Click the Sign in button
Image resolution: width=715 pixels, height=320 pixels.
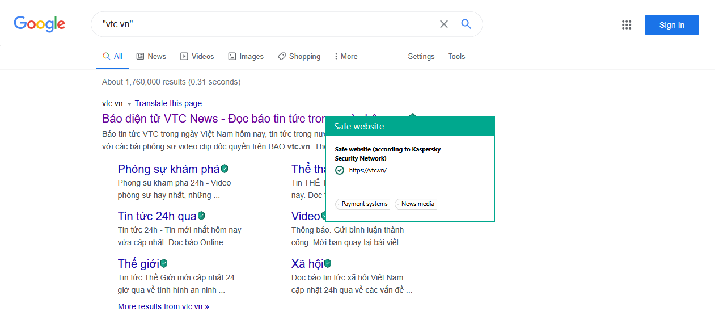[x=671, y=25]
